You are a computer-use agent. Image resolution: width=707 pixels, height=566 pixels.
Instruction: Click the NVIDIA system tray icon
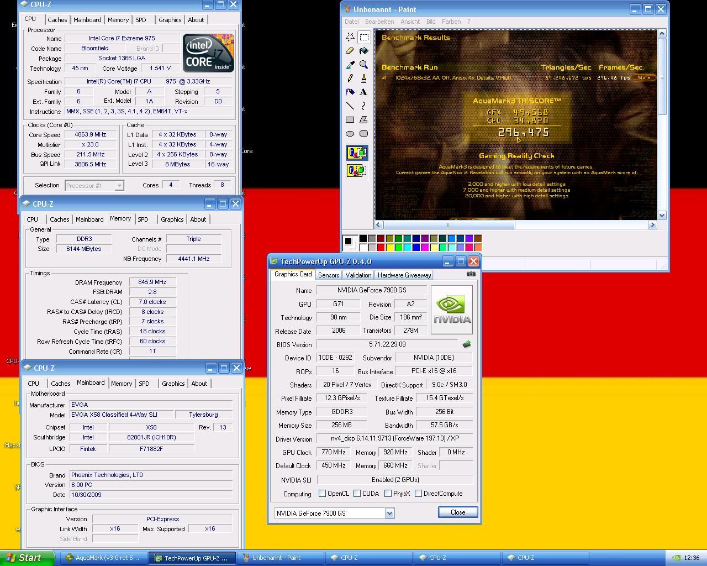click(676, 558)
